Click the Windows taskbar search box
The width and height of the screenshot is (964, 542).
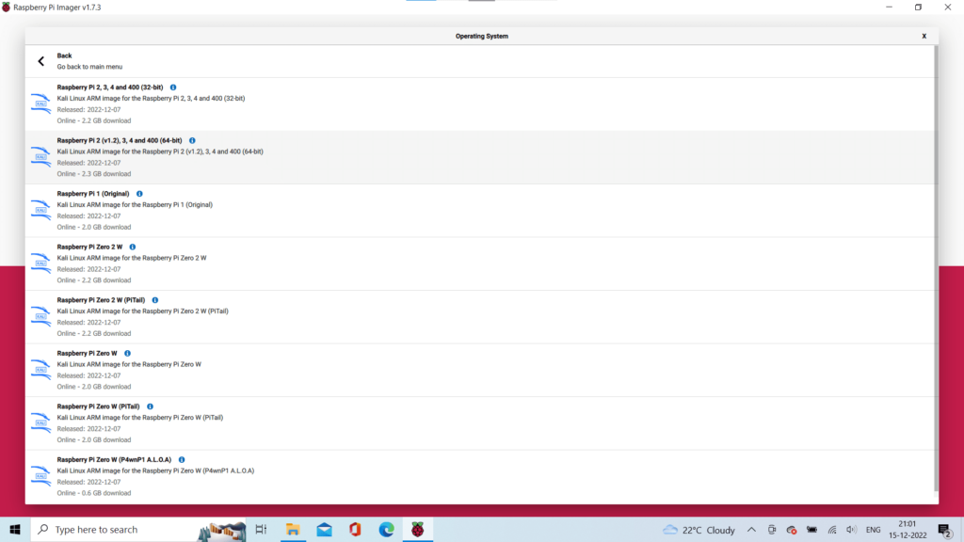click(x=113, y=530)
